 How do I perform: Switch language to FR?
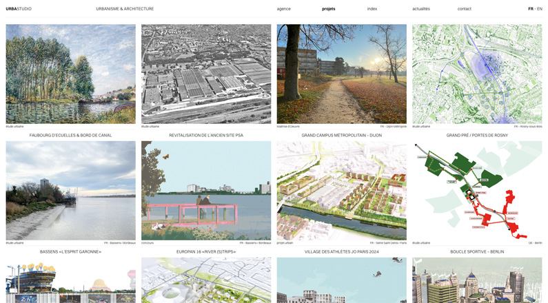click(x=531, y=9)
